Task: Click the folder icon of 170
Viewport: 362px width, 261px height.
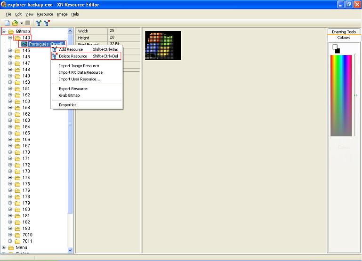Action: pyautogui.click(x=17, y=152)
